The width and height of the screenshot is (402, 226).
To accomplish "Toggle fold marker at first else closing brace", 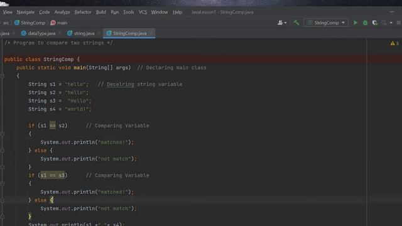I will (3, 167).
